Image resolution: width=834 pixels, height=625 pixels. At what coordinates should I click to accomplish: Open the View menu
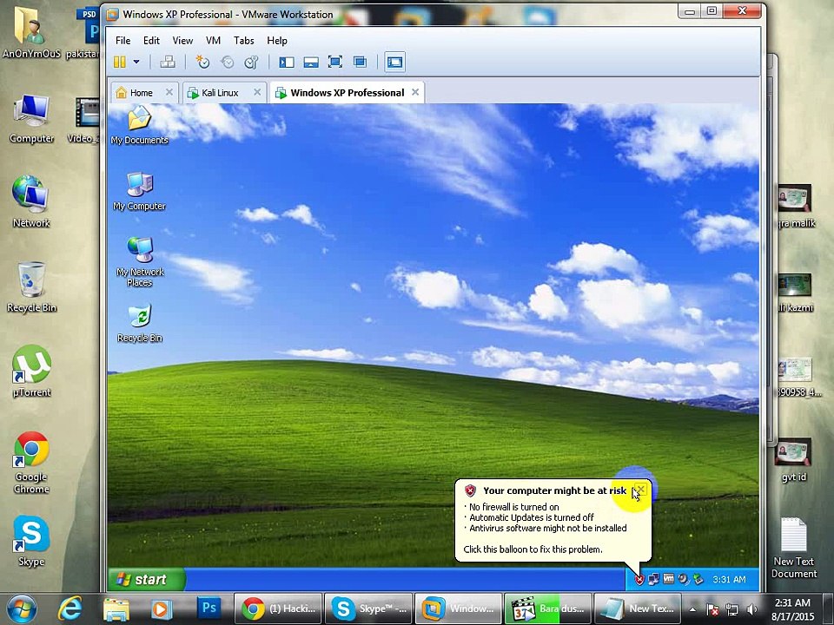[x=182, y=41]
